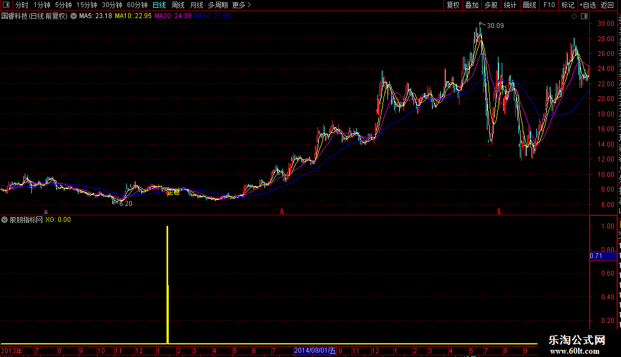
Task: Click the 返回 back button
Action: 607,5
